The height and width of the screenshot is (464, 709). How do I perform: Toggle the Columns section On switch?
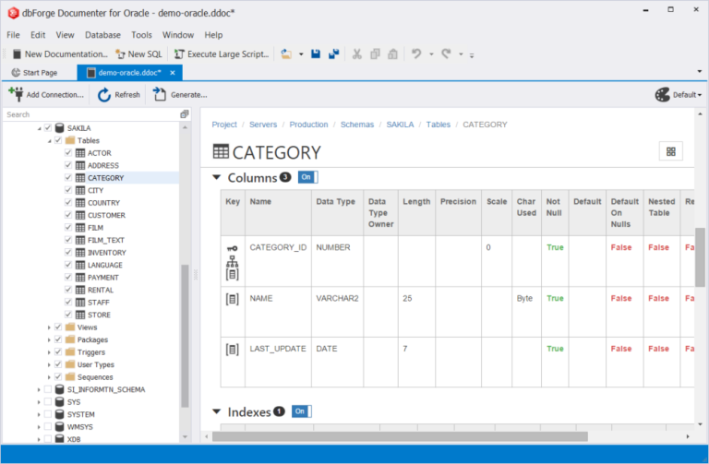pos(308,177)
